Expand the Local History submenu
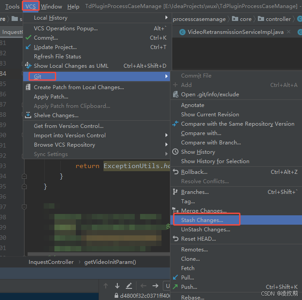This screenshot has height=300, width=302. [x=166, y=17]
